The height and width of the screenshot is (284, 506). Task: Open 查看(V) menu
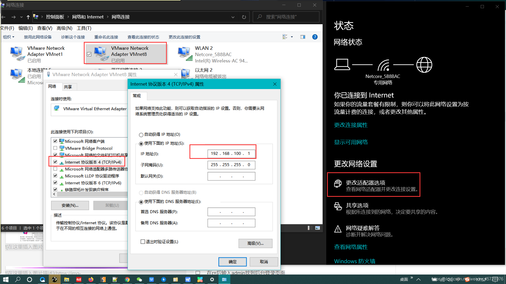pyautogui.click(x=45, y=28)
